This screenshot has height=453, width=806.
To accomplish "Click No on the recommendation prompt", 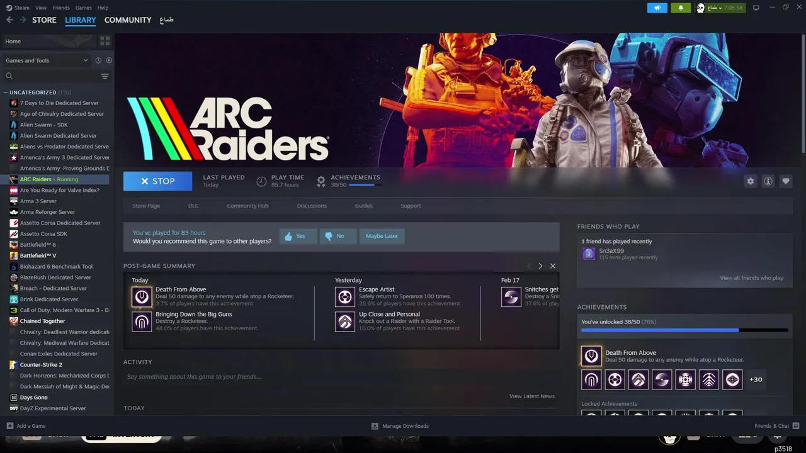I will 338,236.
